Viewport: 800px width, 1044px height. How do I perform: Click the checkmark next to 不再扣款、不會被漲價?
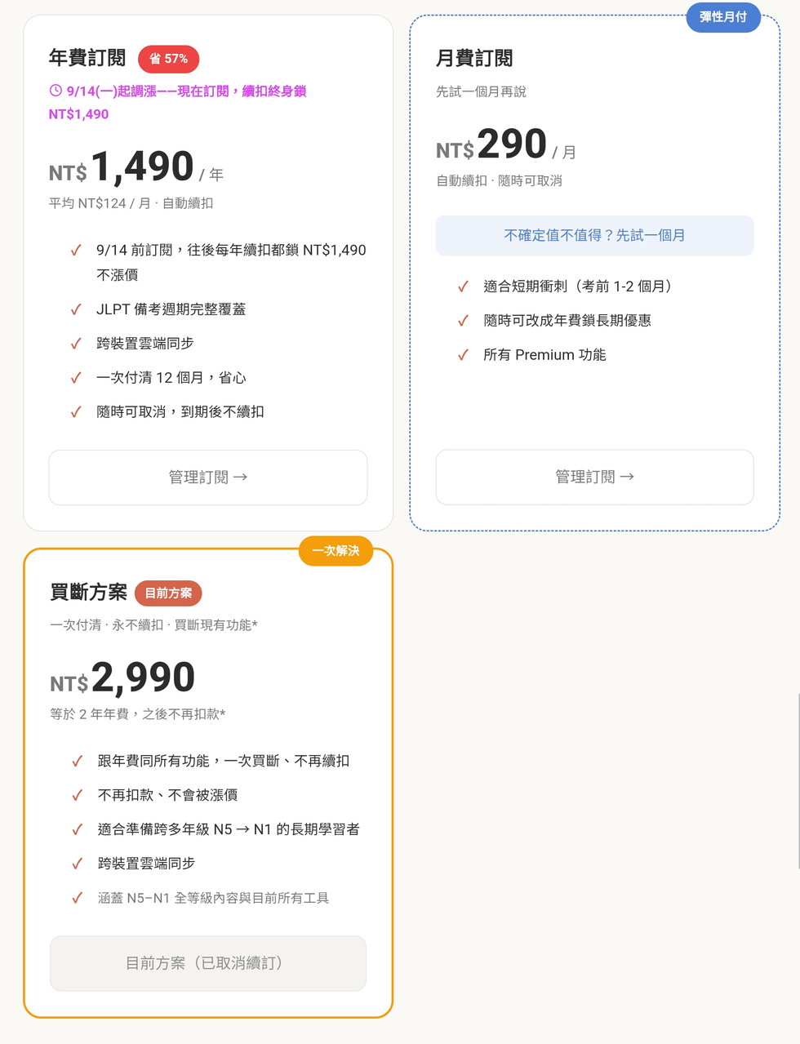coord(77,795)
